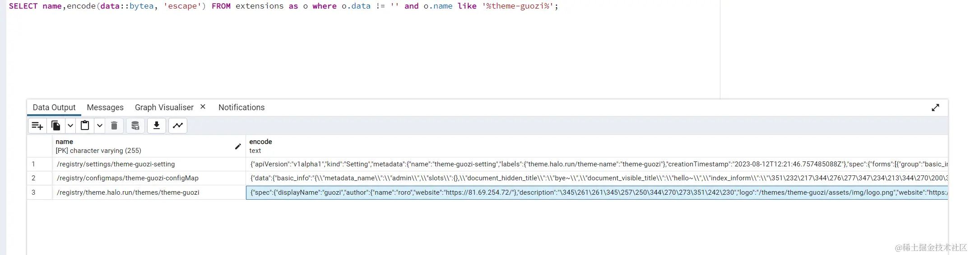The height and width of the screenshot is (255, 970).
Task: Open the Graph Visualiser tab
Action: (164, 107)
